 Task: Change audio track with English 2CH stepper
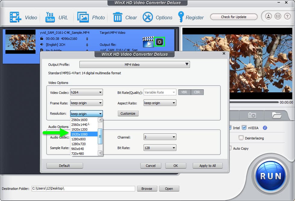[x=87, y=45]
